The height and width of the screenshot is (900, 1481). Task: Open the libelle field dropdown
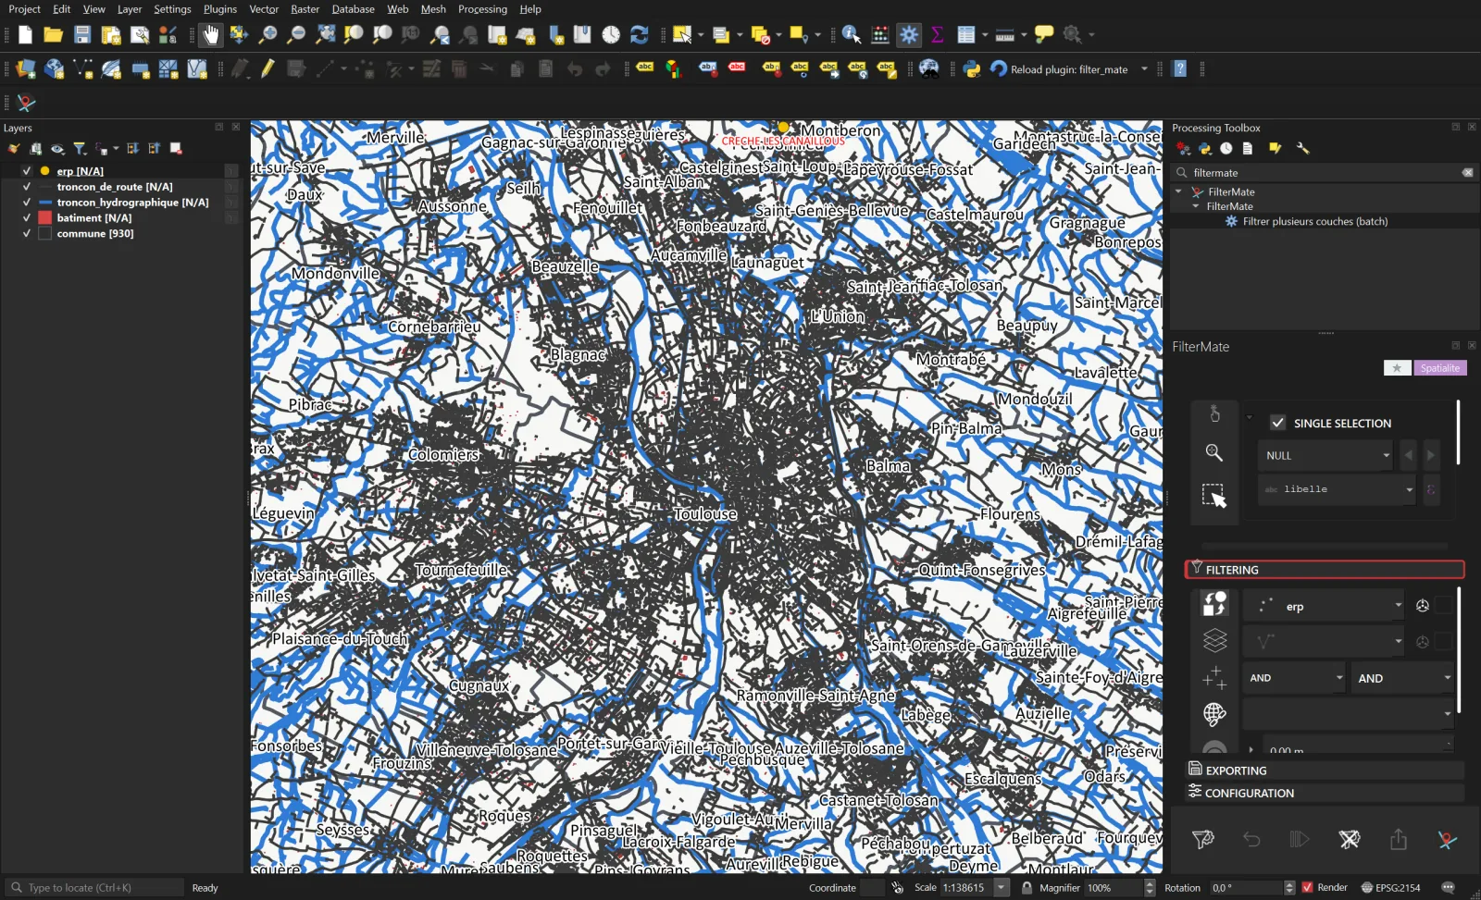(1337, 489)
